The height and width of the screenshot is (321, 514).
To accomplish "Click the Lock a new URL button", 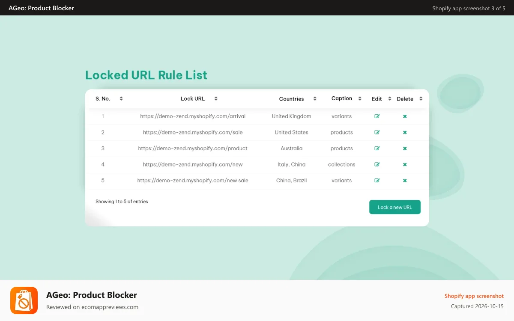I will (x=395, y=207).
